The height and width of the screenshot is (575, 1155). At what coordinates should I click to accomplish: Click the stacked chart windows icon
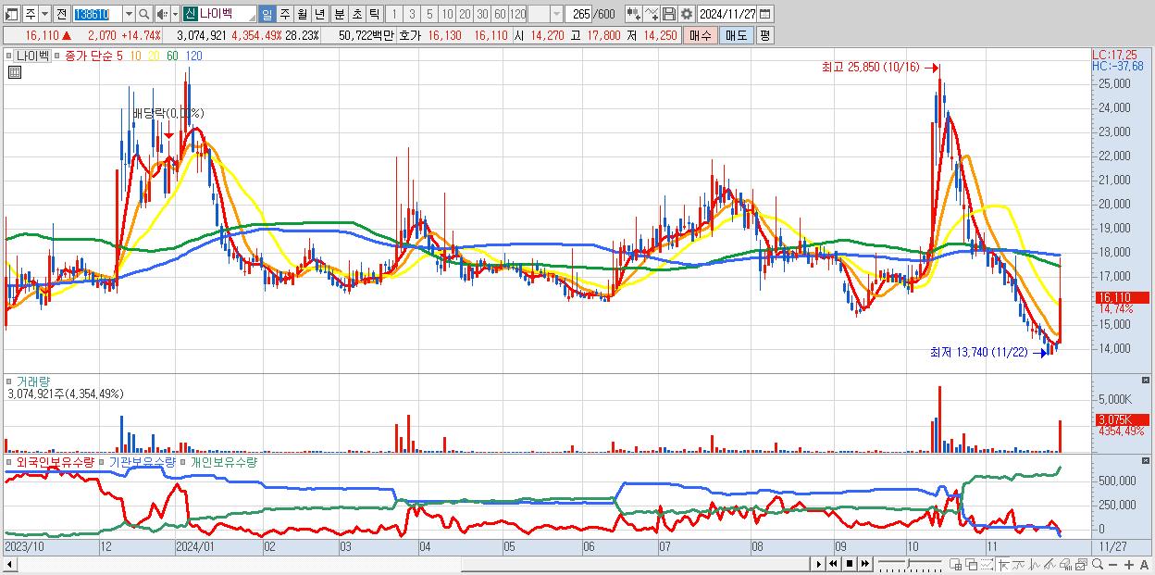(1081, 564)
